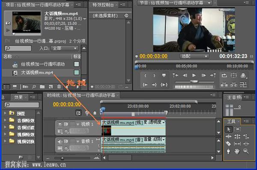The height and width of the screenshot is (170, 257).
Task: Toggle the Snap button in timeline
Action: pyautogui.click(x=79, y=113)
